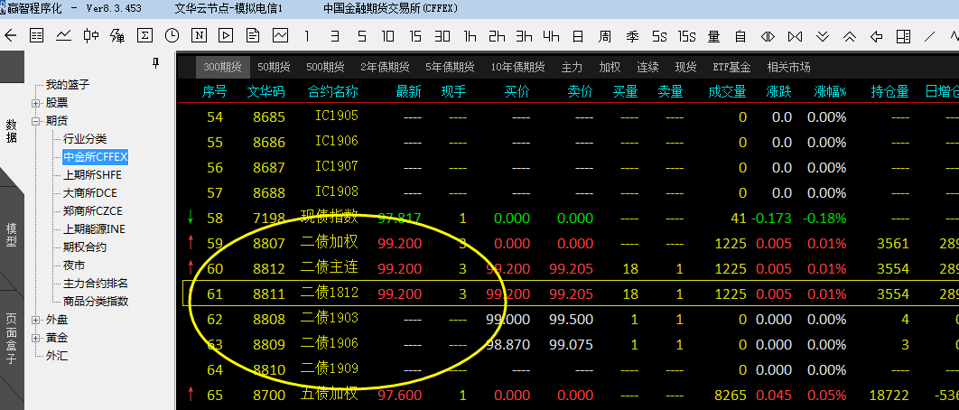The height and width of the screenshot is (410, 959).
Task: Click the 量 volume period button
Action: (x=713, y=36)
